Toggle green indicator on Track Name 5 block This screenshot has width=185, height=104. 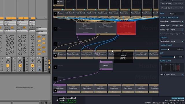(x=140, y=10)
